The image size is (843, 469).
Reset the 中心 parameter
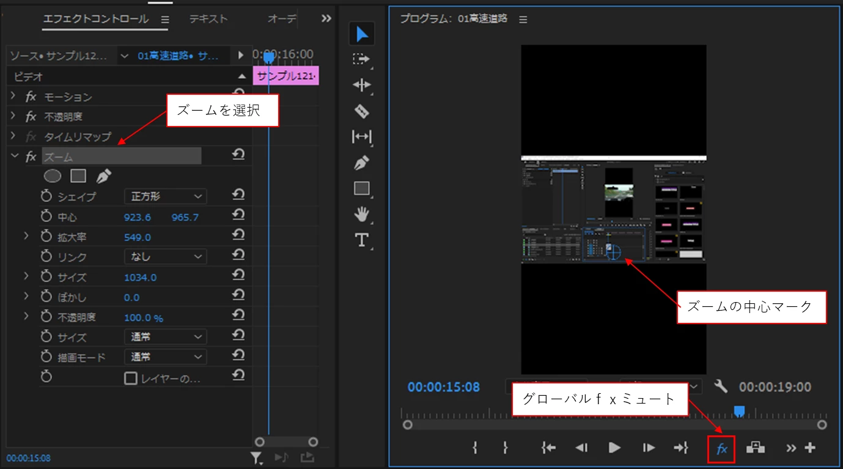[x=239, y=215]
